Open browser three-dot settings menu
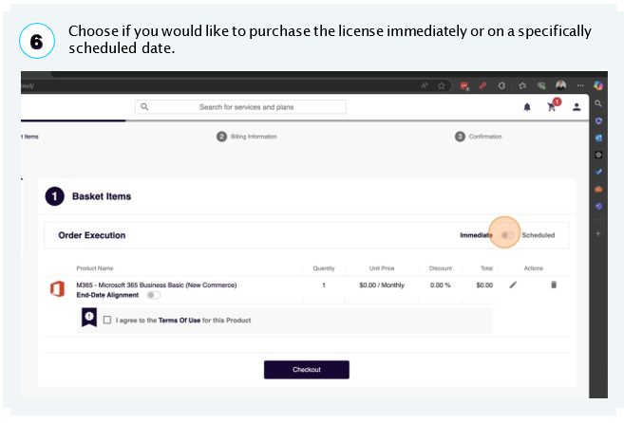The width and height of the screenshot is (624, 423). tap(580, 85)
